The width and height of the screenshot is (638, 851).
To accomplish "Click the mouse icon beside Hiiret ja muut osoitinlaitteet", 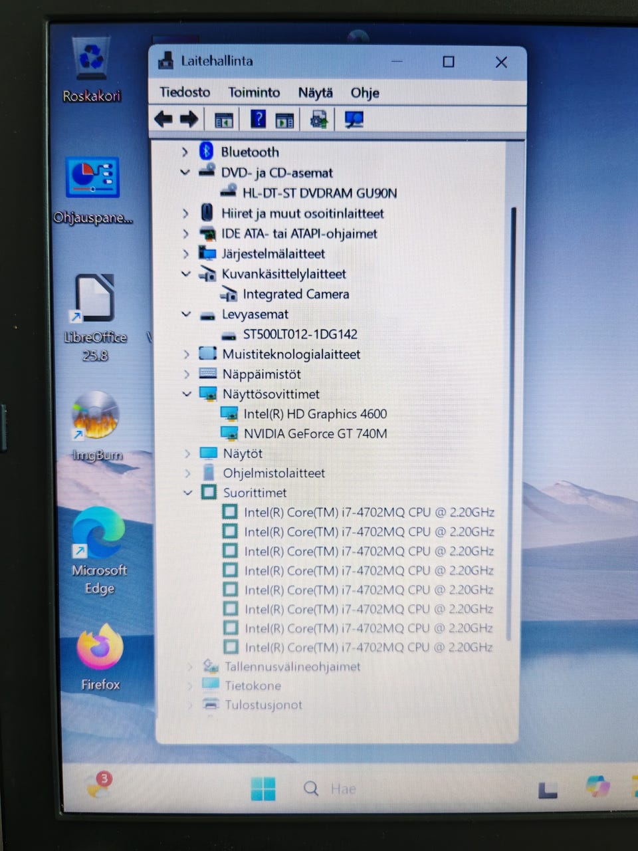I will (207, 213).
